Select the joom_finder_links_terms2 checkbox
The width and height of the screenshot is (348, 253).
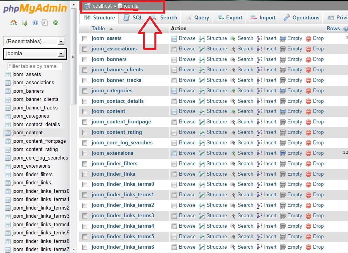coord(85,205)
